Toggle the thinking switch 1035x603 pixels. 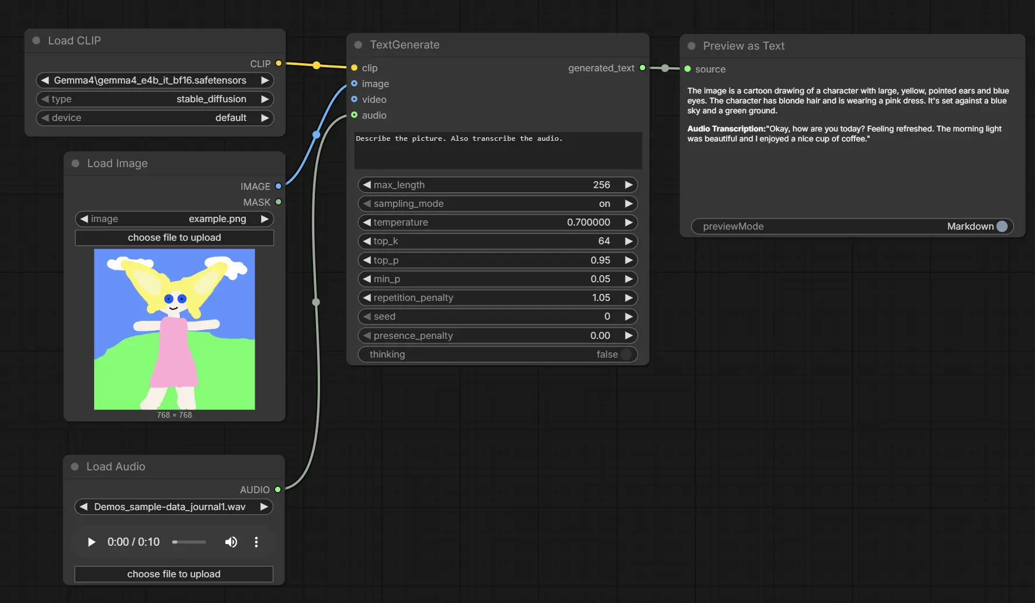626,354
